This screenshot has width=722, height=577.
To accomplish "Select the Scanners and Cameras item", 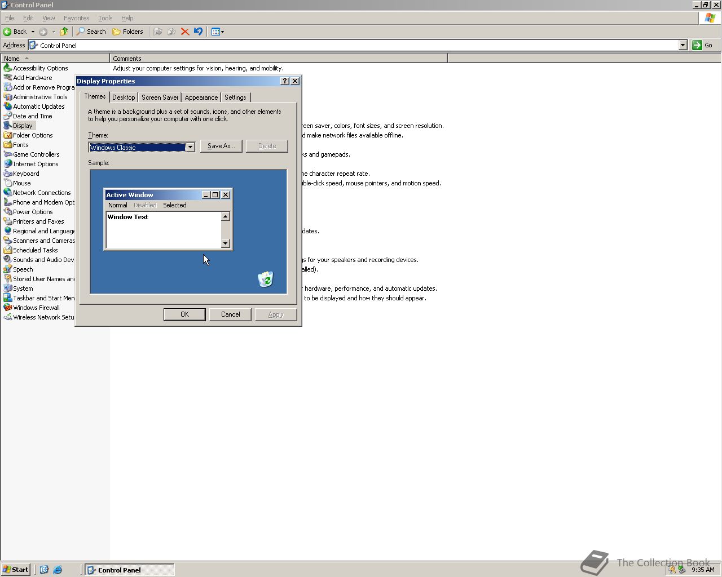I will 39,241.
